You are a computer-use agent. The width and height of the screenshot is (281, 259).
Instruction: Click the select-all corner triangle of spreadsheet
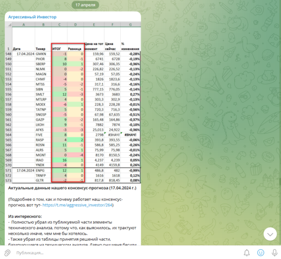coord(9,24)
